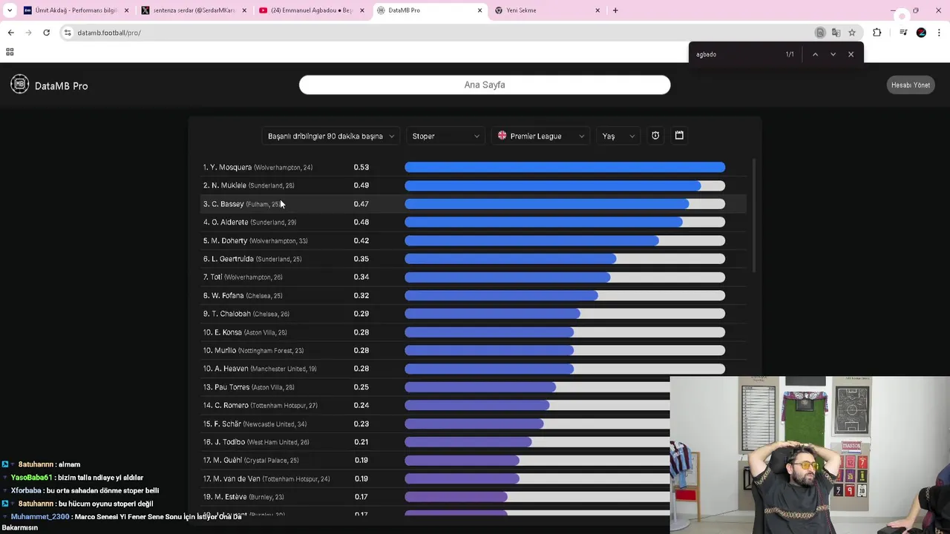Image resolution: width=950 pixels, height=534 pixels.
Task: Click the history reset icon next to Yaş
Action: coord(655,136)
